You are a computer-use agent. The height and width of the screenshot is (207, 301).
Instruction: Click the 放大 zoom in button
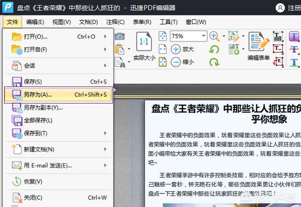[182, 49]
